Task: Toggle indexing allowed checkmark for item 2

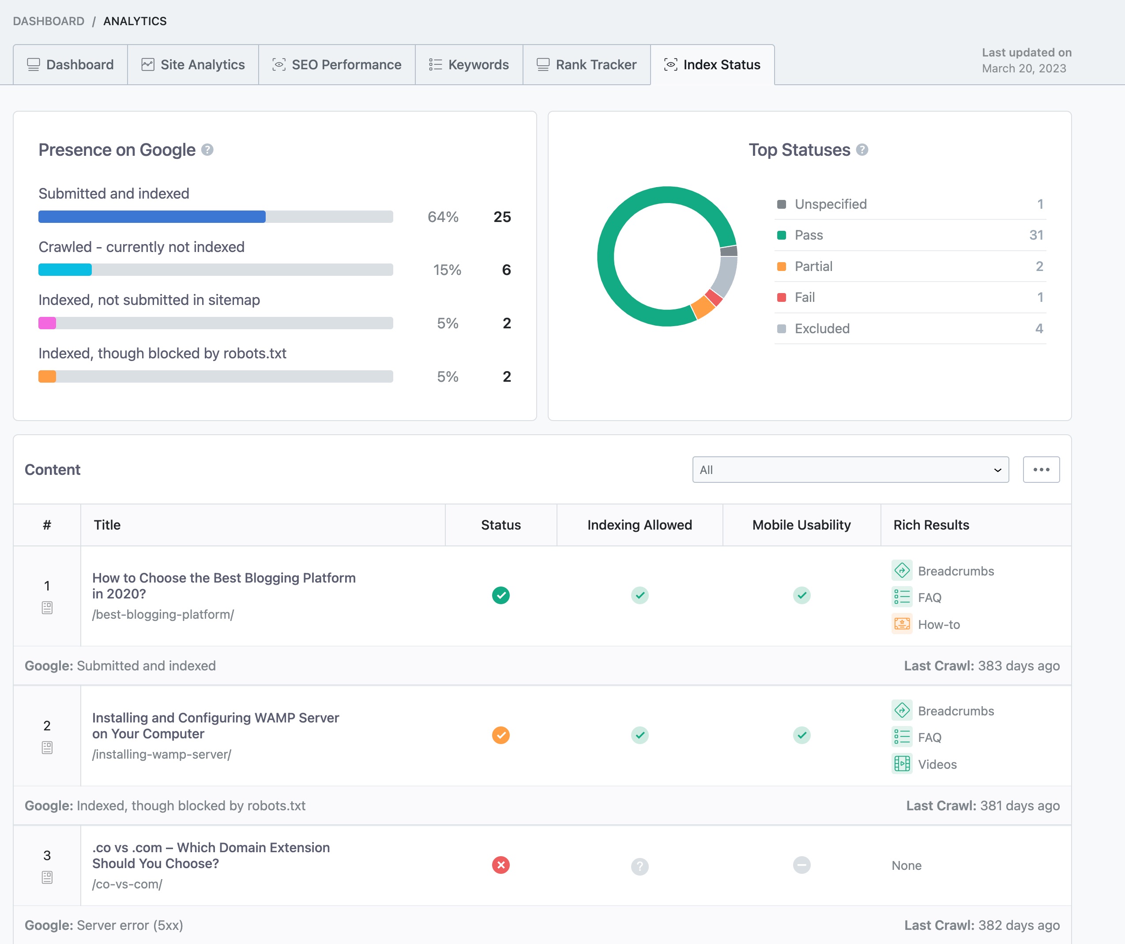Action: (x=640, y=735)
